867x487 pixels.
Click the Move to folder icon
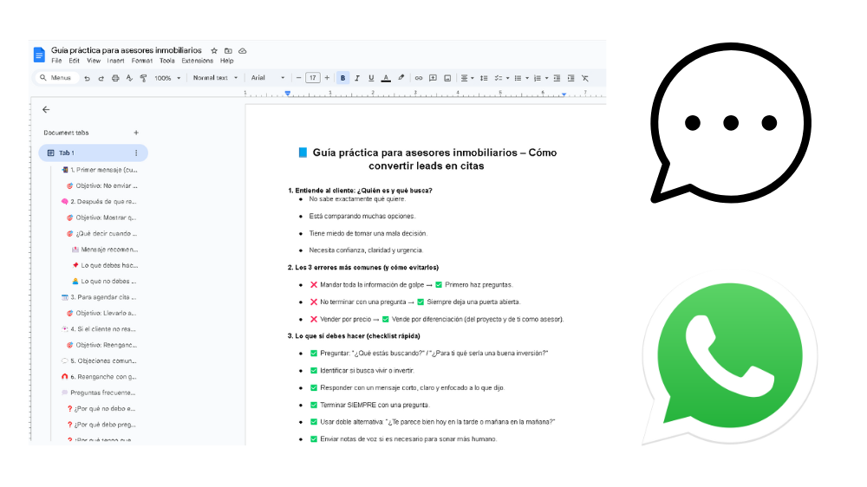click(x=228, y=51)
